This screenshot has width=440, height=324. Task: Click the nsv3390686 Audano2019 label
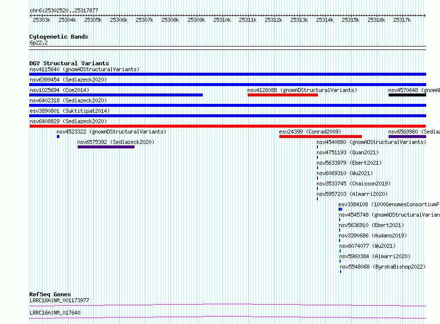point(373,235)
